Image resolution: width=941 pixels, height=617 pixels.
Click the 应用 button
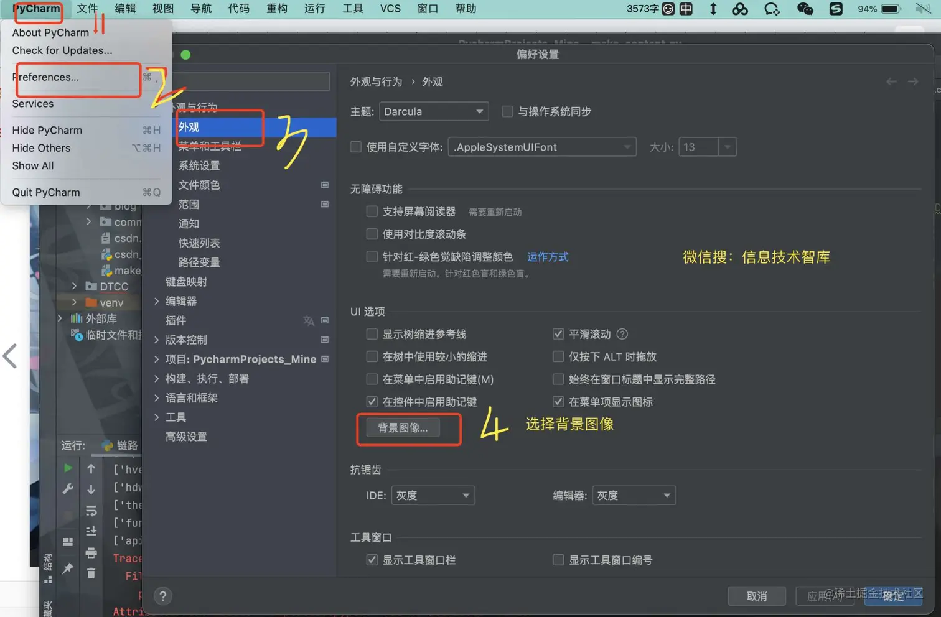(x=825, y=596)
